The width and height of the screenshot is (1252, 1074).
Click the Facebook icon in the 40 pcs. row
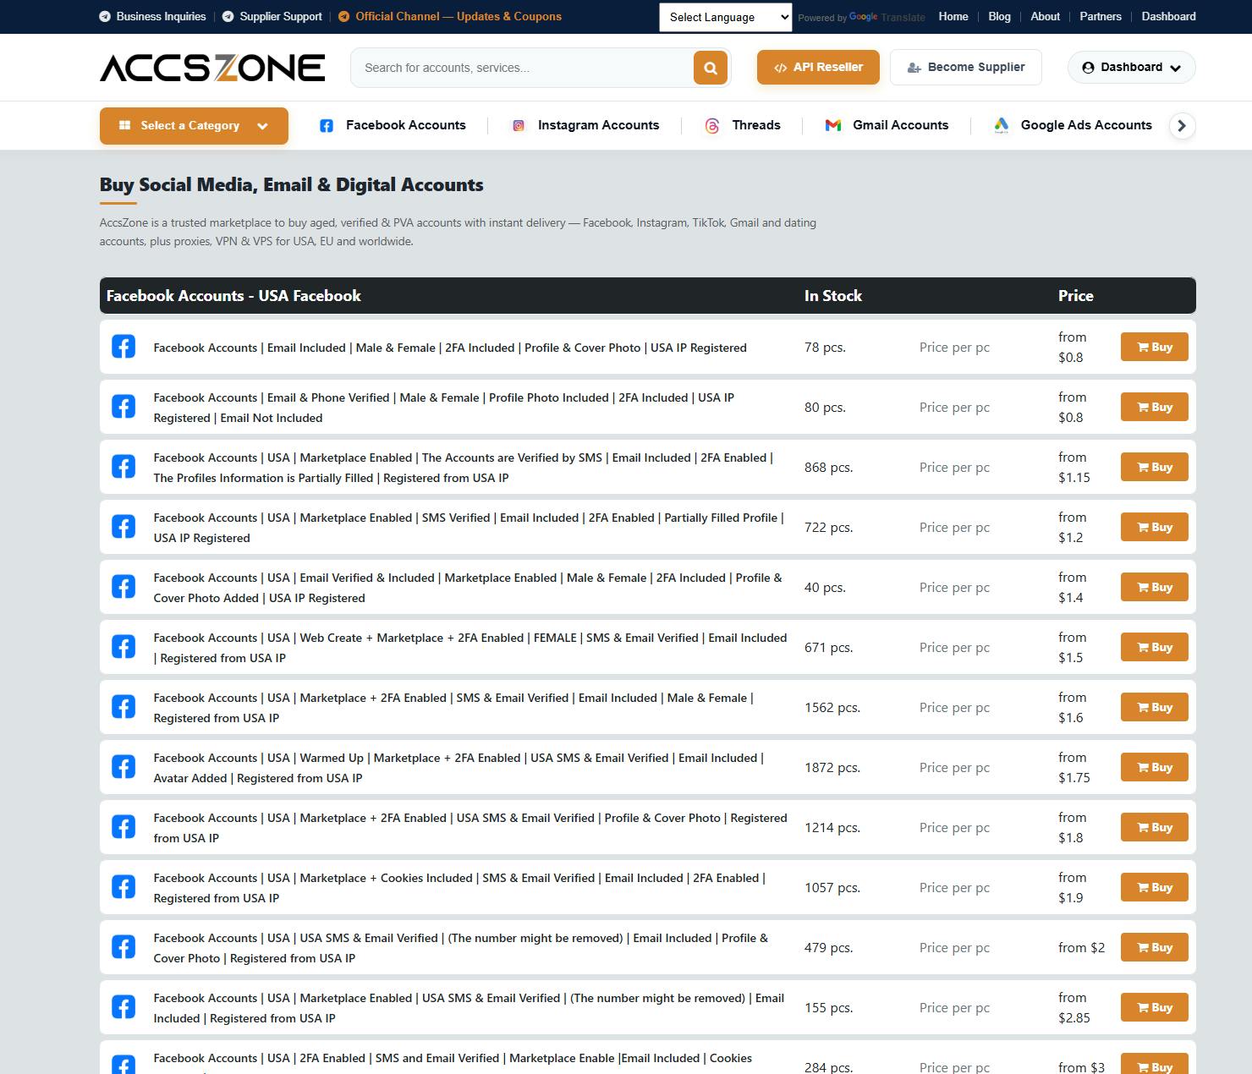tap(124, 587)
